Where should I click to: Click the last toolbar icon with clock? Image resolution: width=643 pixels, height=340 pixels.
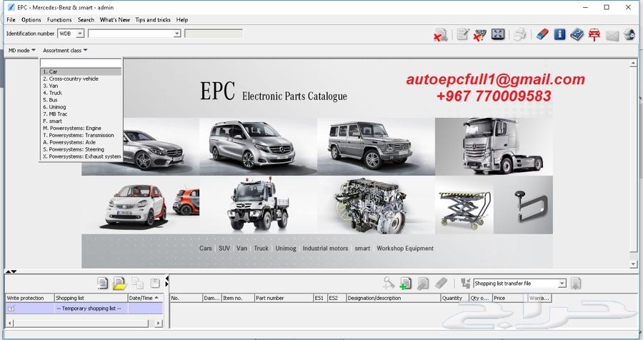pyautogui.click(x=629, y=34)
